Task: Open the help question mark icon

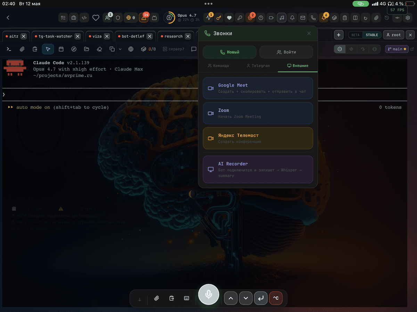Action: point(261,18)
